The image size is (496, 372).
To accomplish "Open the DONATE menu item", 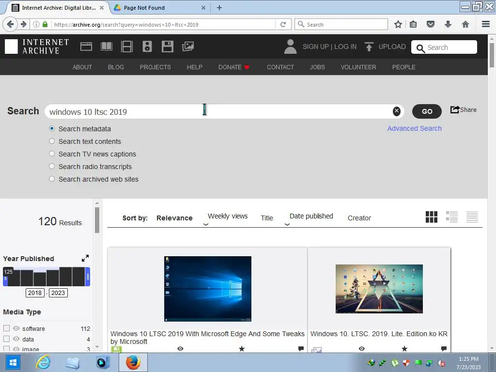I will click(234, 67).
